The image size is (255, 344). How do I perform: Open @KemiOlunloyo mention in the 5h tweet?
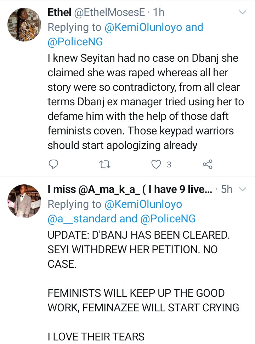point(143,204)
